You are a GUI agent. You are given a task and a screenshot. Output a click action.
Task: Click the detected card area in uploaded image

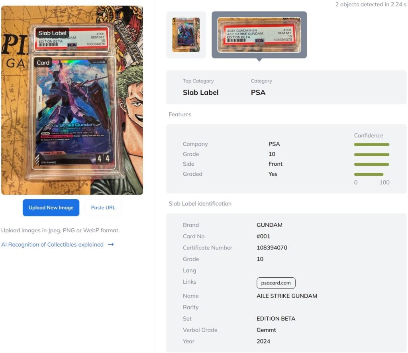pyautogui.click(x=74, y=113)
